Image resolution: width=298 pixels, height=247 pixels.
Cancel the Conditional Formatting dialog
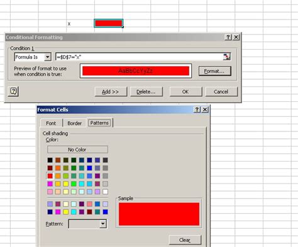pos(221,92)
